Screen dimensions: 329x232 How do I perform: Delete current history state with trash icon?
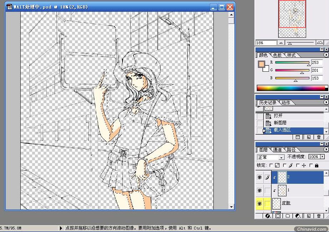click(x=319, y=137)
